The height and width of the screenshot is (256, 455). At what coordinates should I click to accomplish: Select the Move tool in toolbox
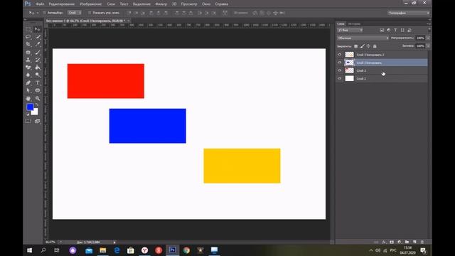pos(38,29)
